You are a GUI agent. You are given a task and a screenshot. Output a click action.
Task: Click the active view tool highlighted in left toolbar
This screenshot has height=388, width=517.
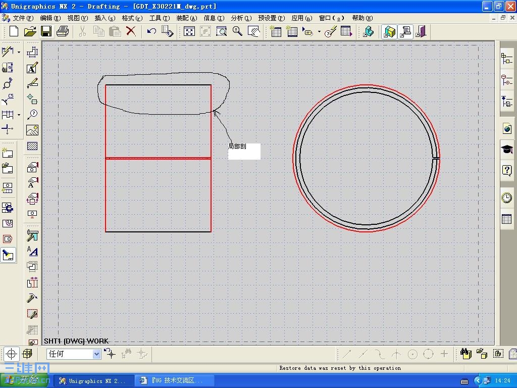(8, 255)
